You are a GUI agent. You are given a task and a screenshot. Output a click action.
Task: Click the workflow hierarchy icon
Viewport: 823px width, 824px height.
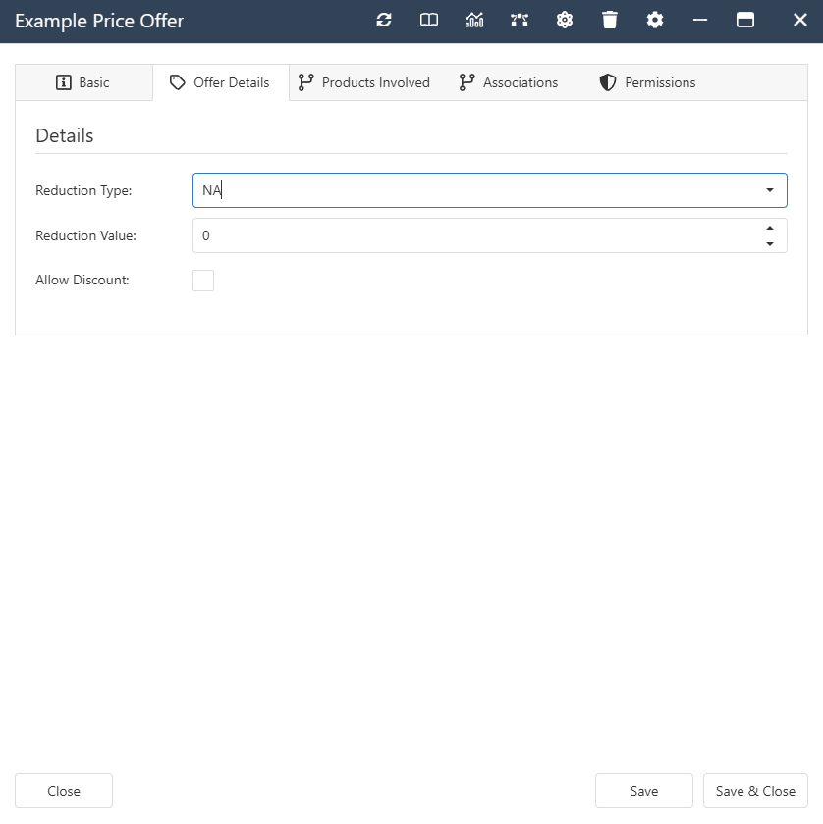click(x=519, y=20)
